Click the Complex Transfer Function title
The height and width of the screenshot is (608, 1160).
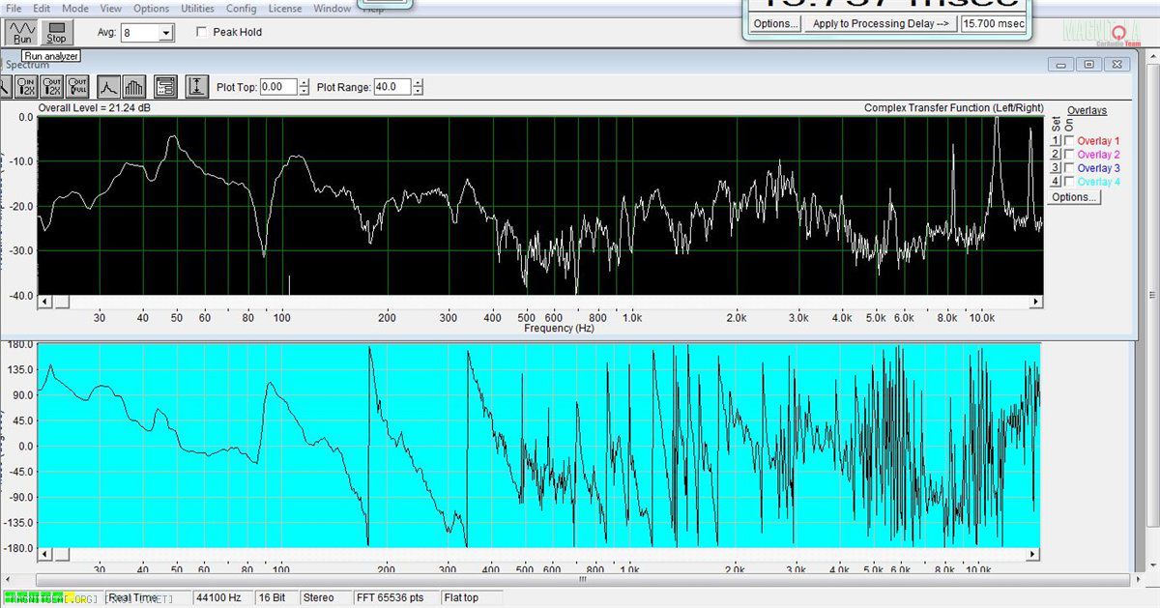[954, 108]
